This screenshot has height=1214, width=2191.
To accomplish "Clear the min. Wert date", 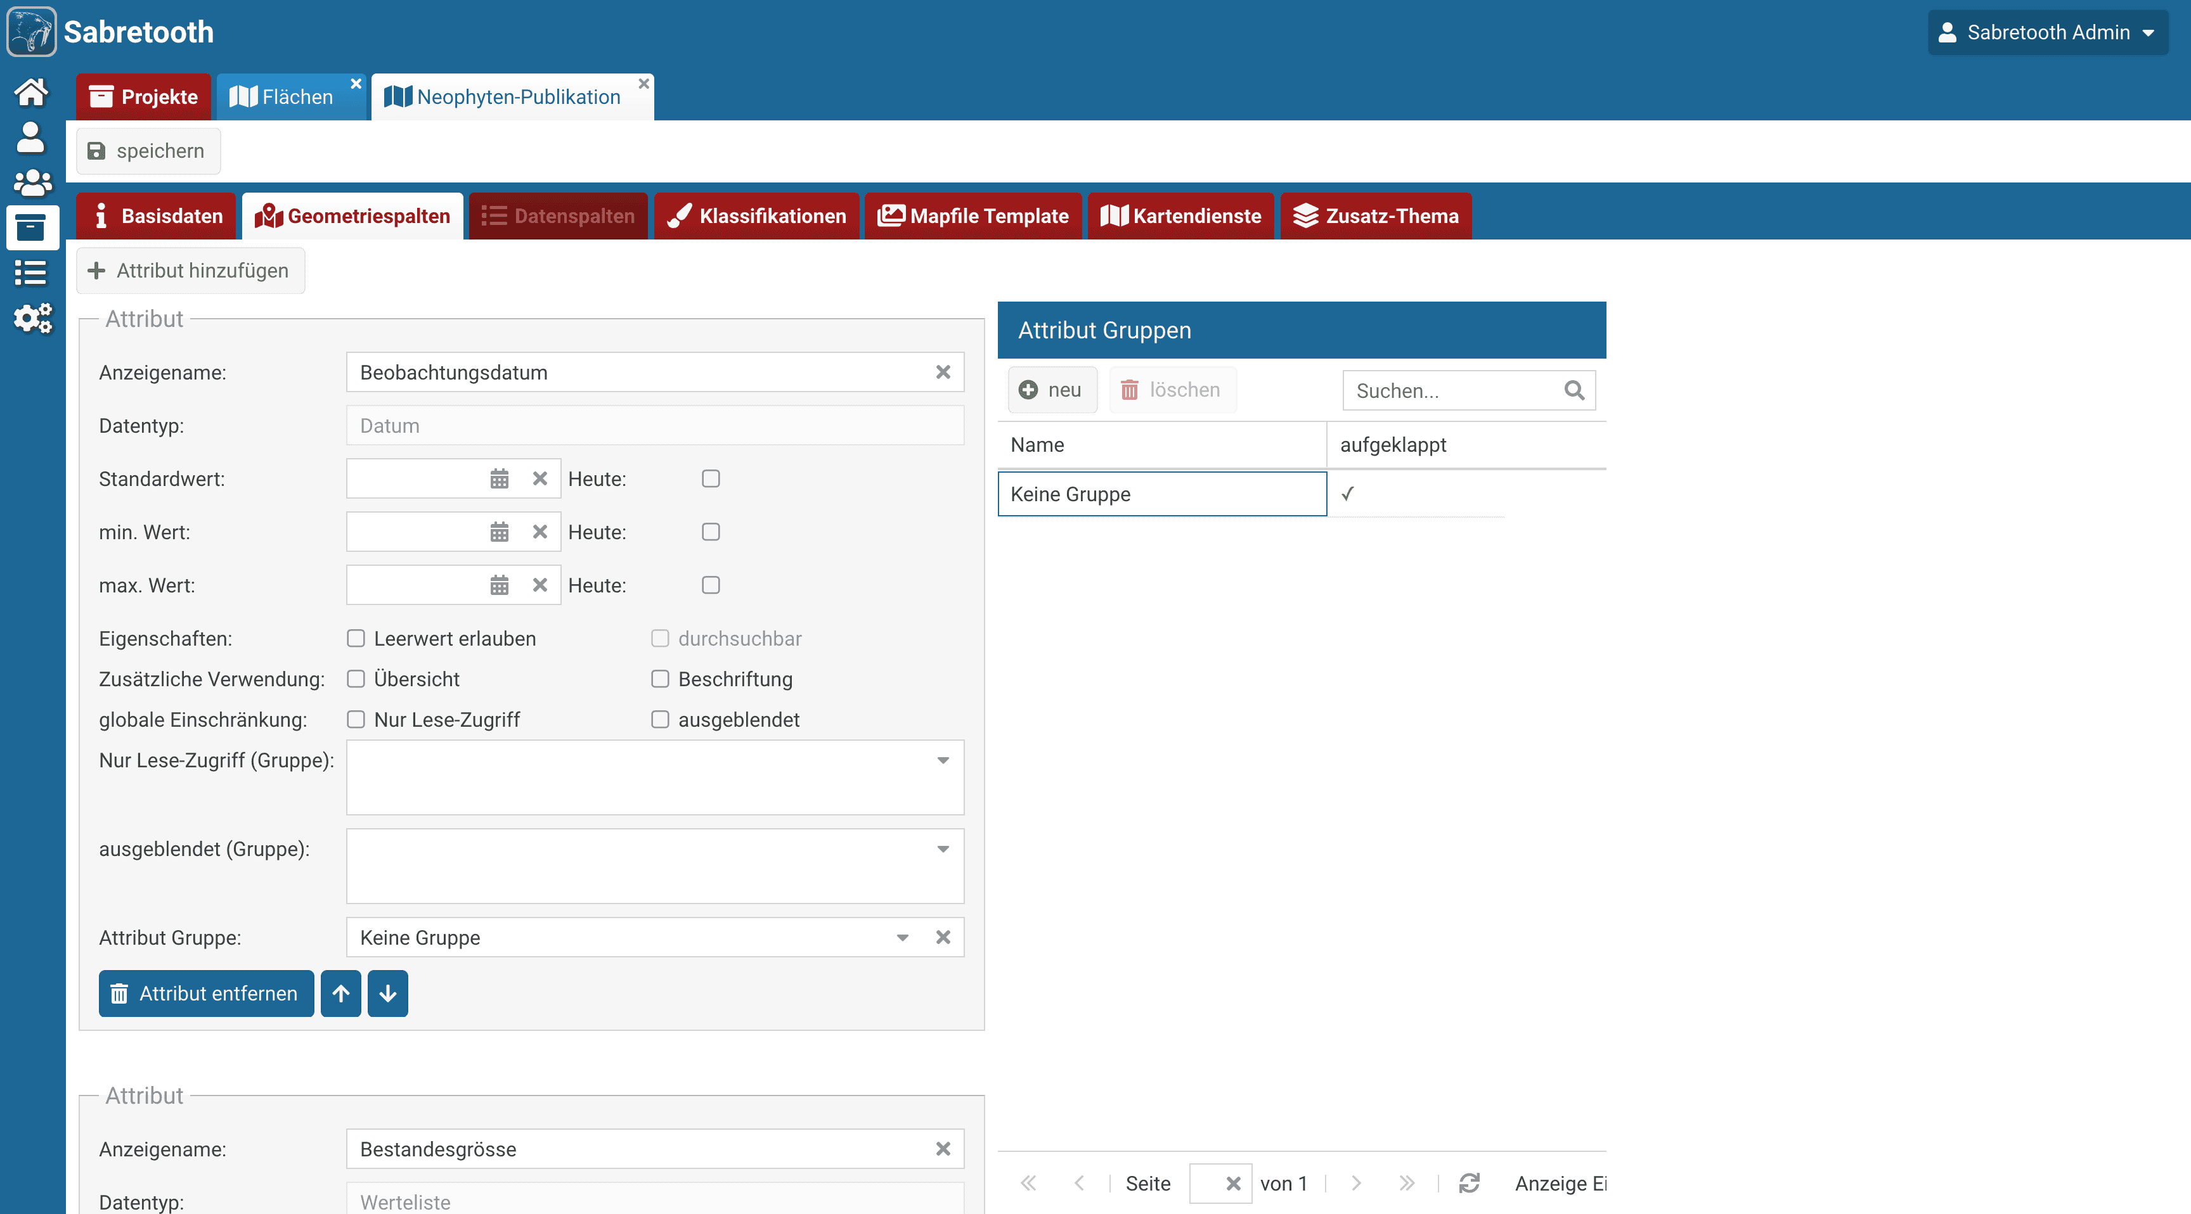I will (x=540, y=532).
